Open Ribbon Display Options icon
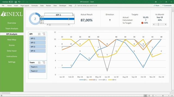The image size is (174, 97). pos(156,2)
